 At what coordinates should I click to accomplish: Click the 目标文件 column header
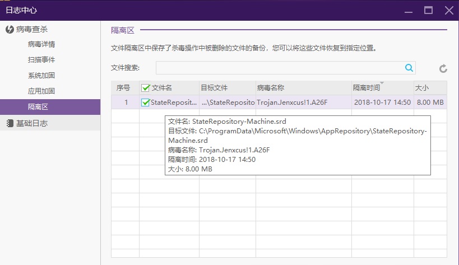(x=228, y=88)
